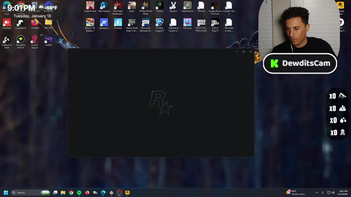Launch Mini Royale from the desktop
The image size is (351, 197).
coord(104,7)
